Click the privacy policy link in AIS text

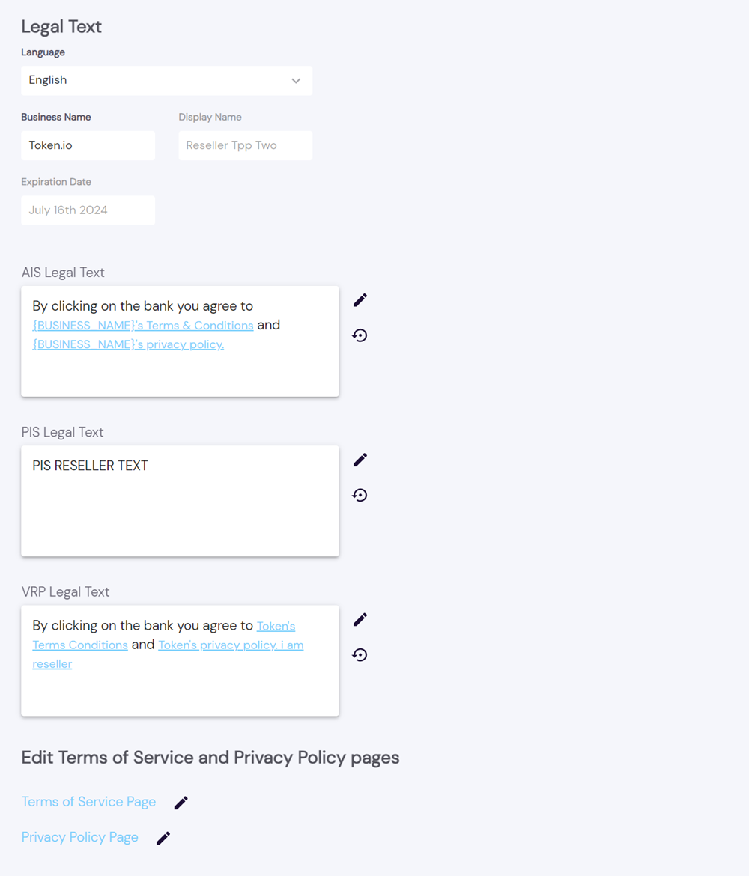pyautogui.click(x=128, y=344)
